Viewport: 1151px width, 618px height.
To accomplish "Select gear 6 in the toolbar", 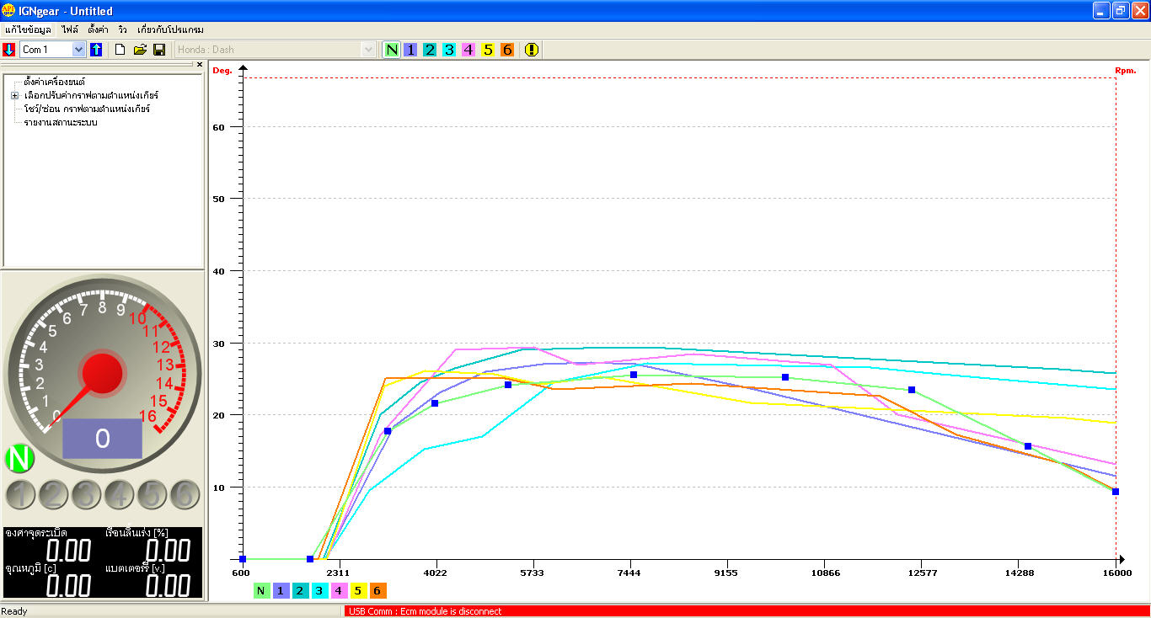I will pos(507,50).
